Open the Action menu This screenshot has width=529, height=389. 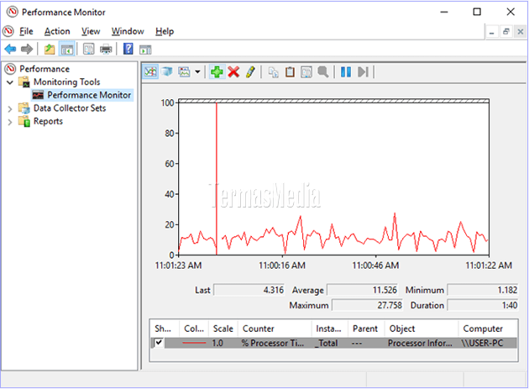pos(57,31)
